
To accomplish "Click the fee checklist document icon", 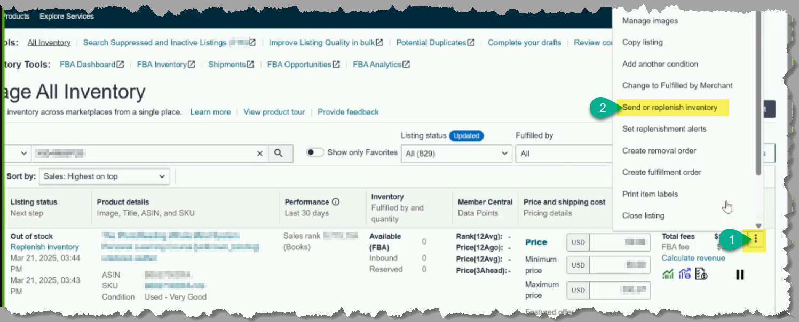I will (701, 275).
